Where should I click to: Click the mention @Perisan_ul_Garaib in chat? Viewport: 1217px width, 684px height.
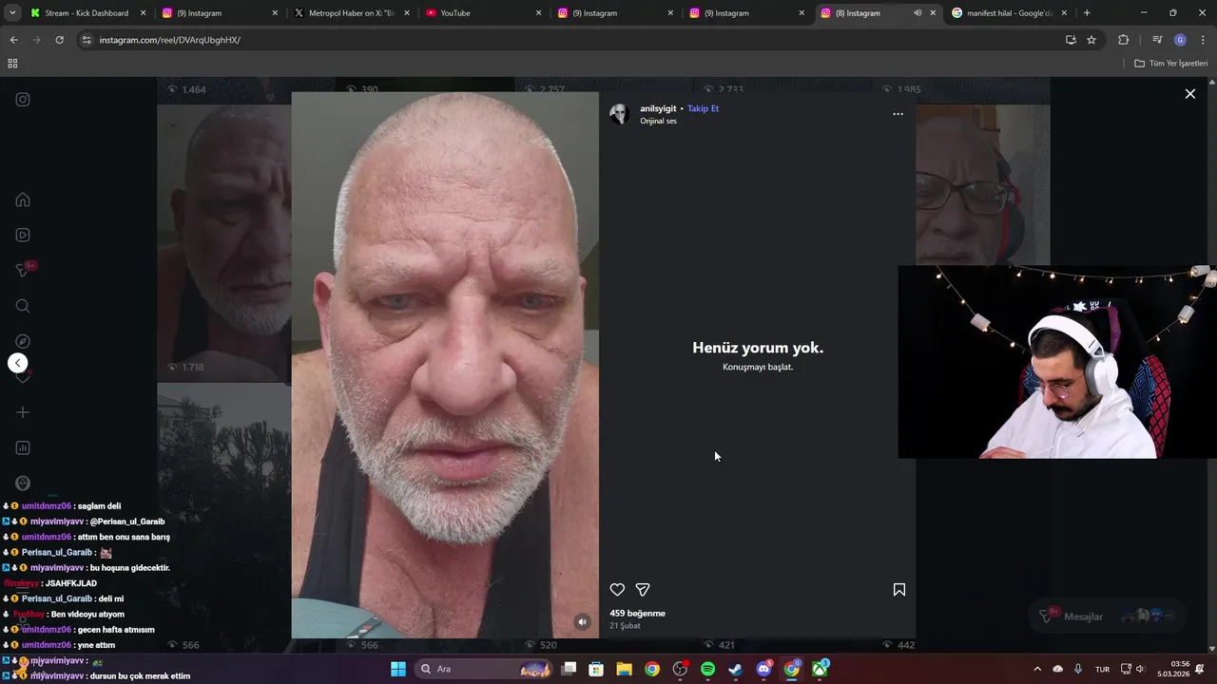click(x=127, y=522)
